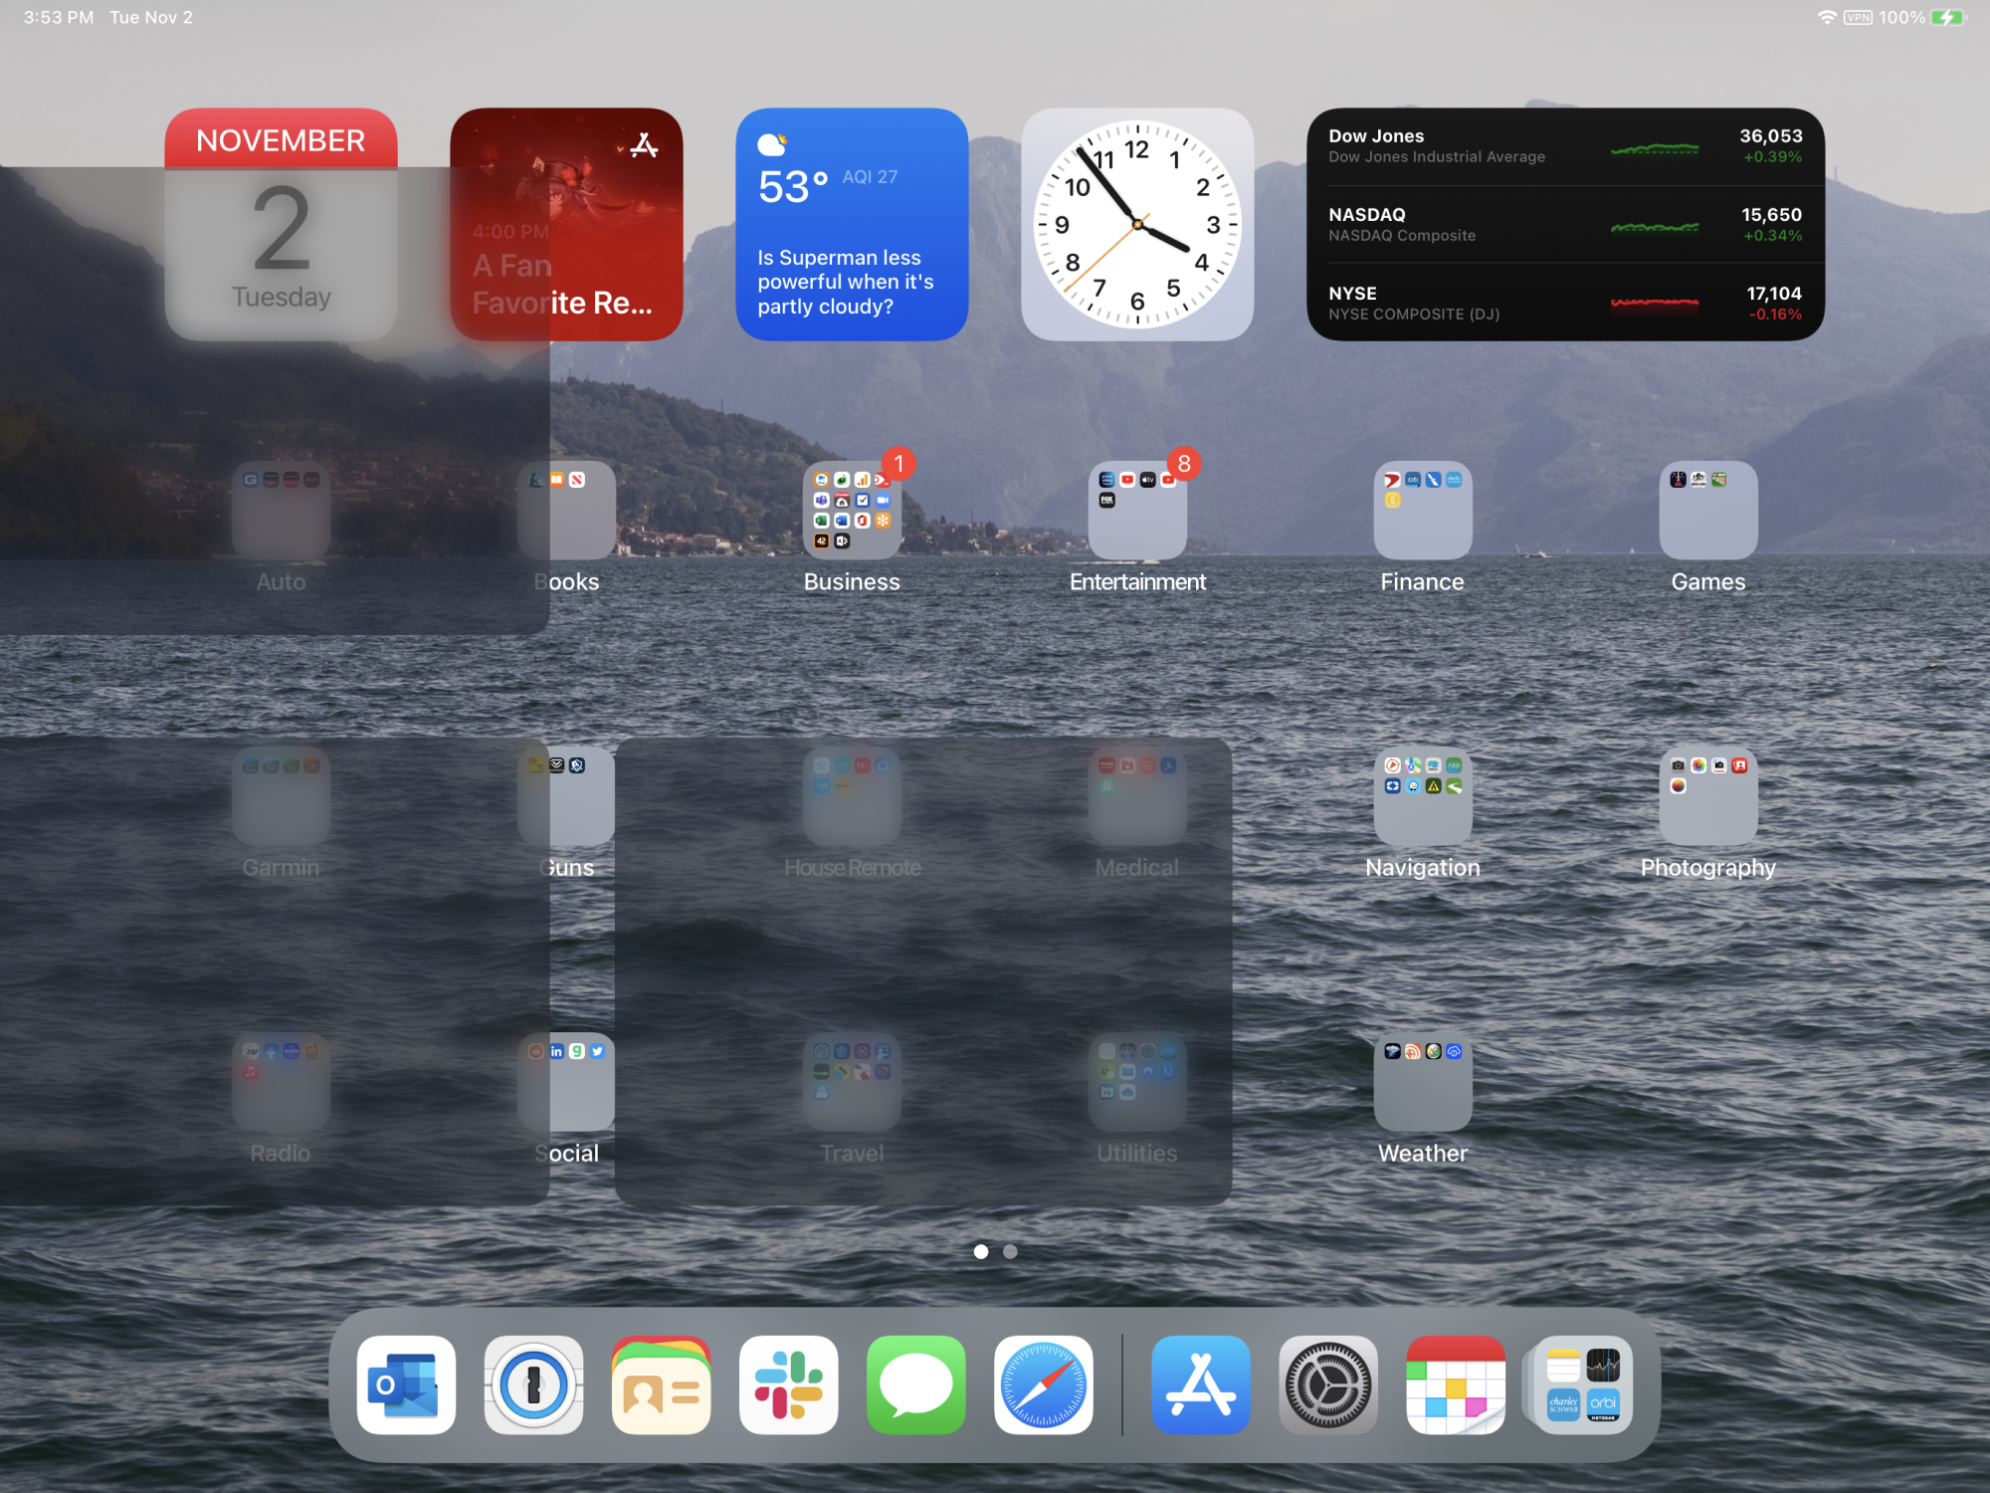The height and width of the screenshot is (1493, 1990).
Task: Launch Safari browser from the dock
Action: point(1043,1385)
